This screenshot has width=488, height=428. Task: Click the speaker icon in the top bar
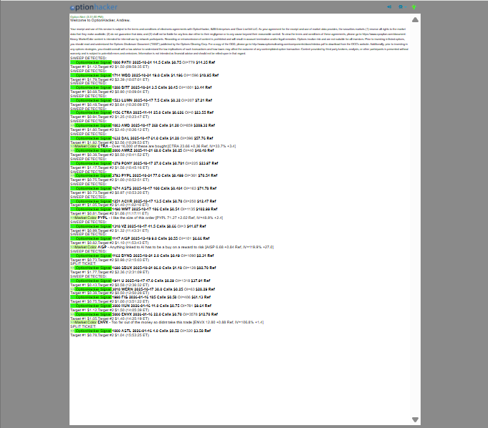coord(390,6)
